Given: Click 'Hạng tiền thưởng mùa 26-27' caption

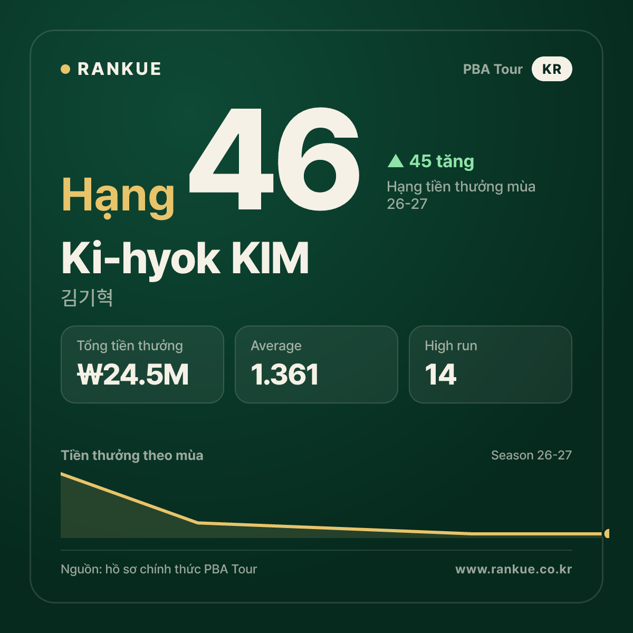Looking at the screenshot, I should [x=461, y=195].
